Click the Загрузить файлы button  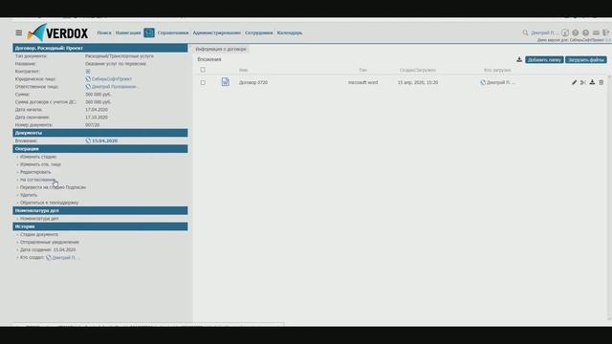[x=586, y=59]
